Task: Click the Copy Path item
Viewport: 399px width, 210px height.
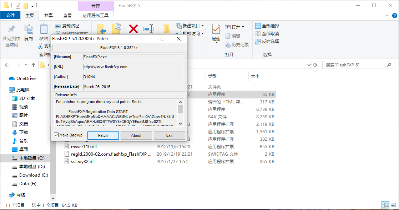Action: (67, 26)
